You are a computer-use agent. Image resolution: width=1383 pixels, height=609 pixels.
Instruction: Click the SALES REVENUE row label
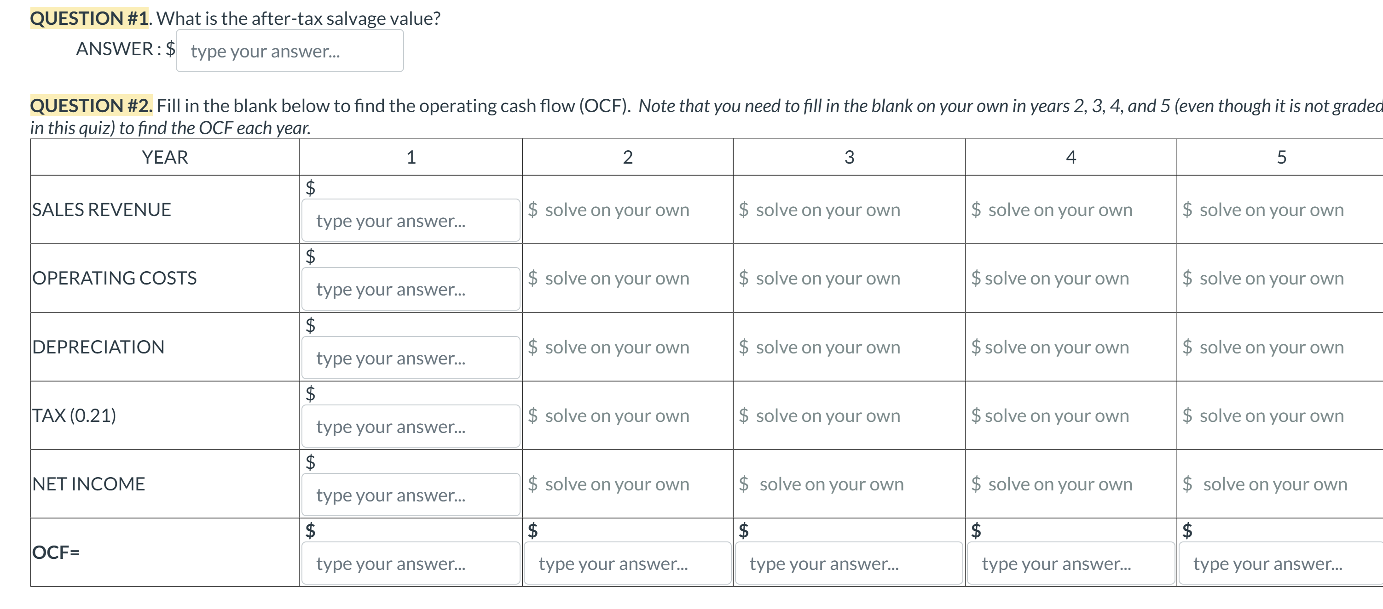100,209
